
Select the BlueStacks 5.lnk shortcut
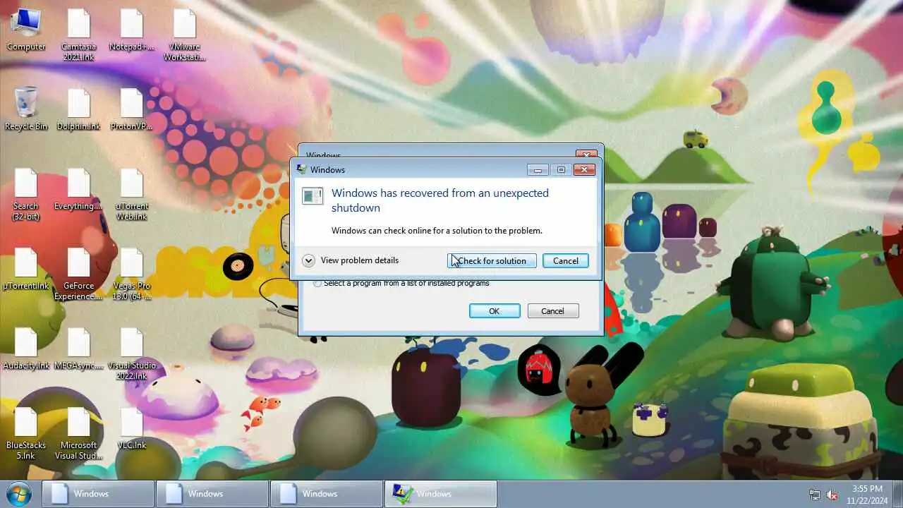26,433
